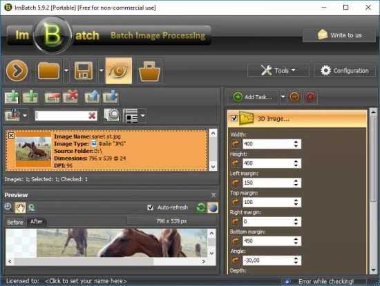Open the Tools dropdown menu
The height and width of the screenshot is (286, 380).
pos(278,70)
